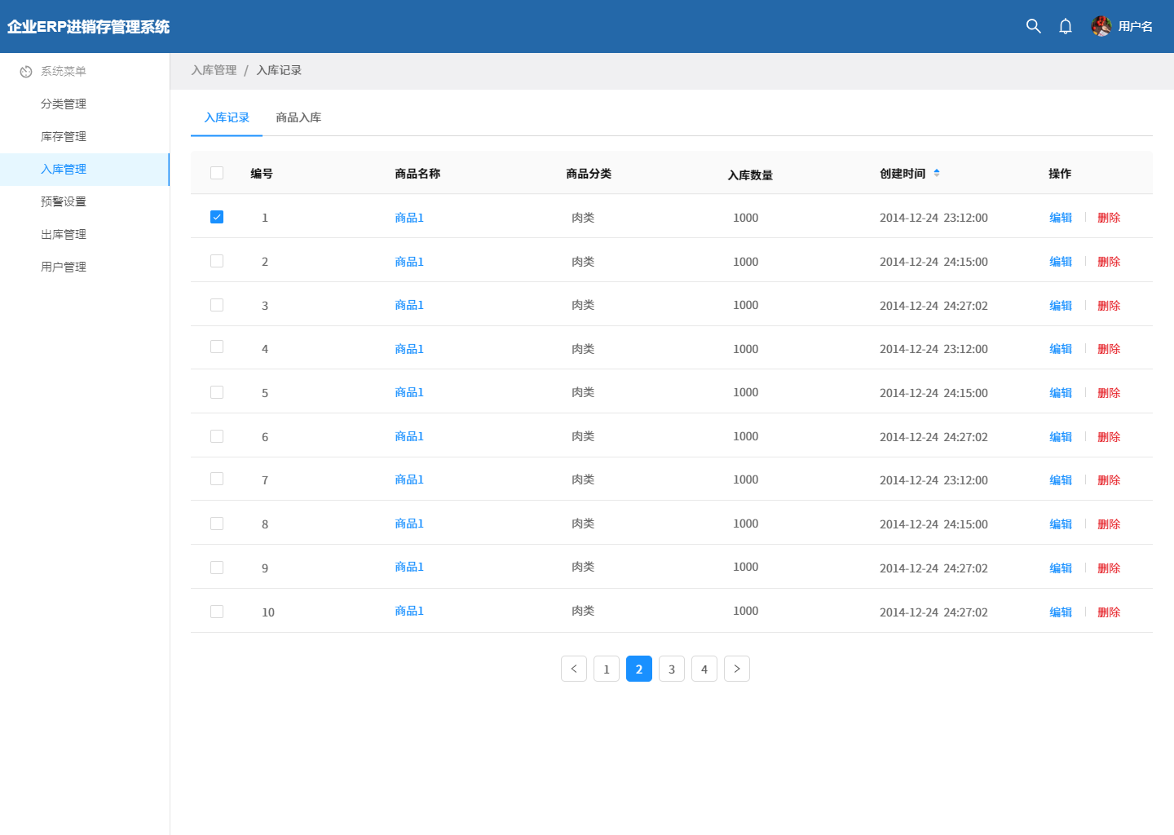Check the checkbox for row 4
This screenshot has width=1174, height=835.
[x=217, y=347]
